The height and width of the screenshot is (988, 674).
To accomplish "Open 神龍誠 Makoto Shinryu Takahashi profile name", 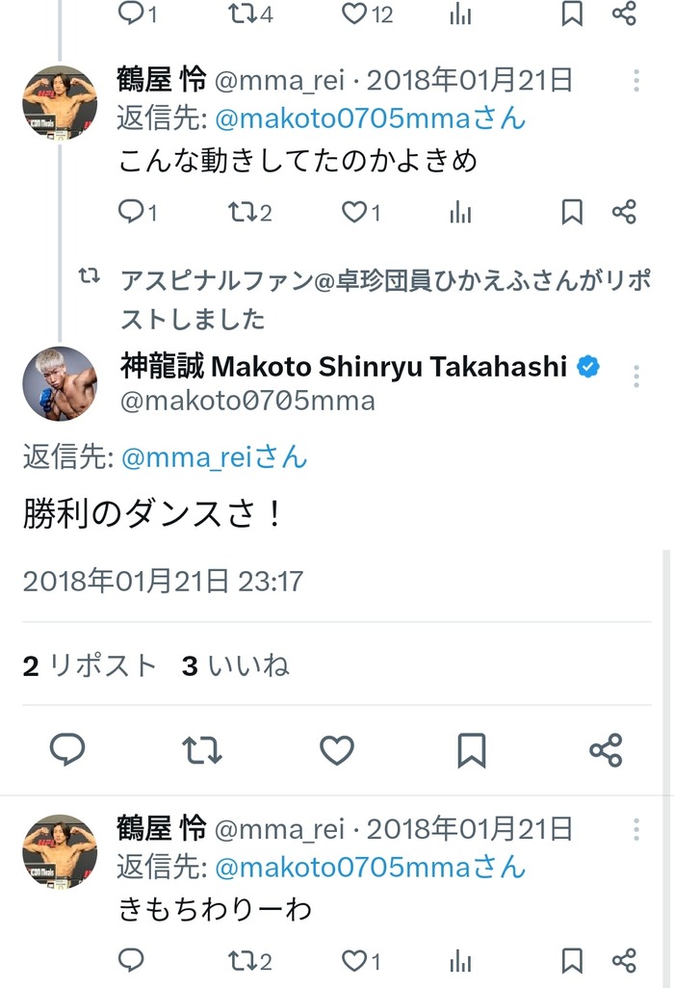I will pyautogui.click(x=344, y=366).
